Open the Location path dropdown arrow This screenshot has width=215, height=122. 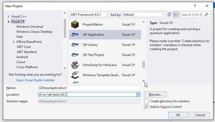click(x=138, y=95)
